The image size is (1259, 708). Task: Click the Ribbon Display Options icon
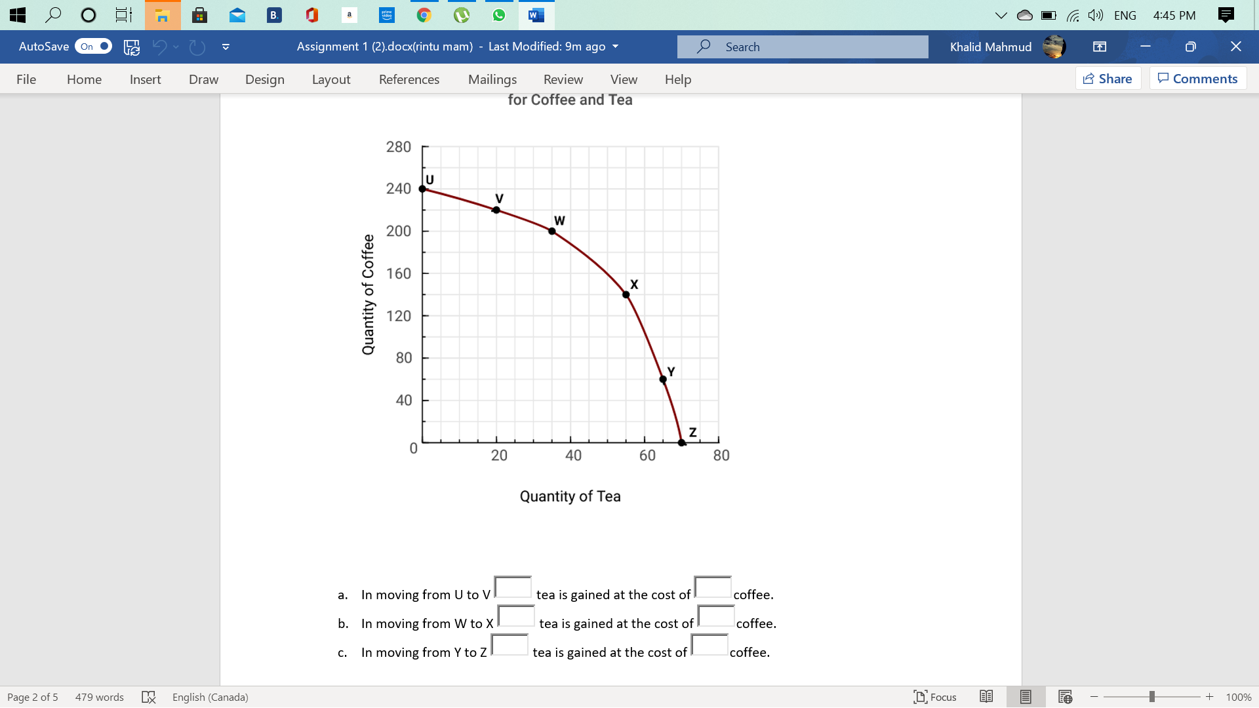pos(1099,47)
